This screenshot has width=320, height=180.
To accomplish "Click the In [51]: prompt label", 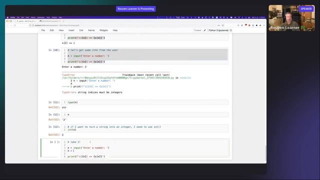I will point(54,102).
